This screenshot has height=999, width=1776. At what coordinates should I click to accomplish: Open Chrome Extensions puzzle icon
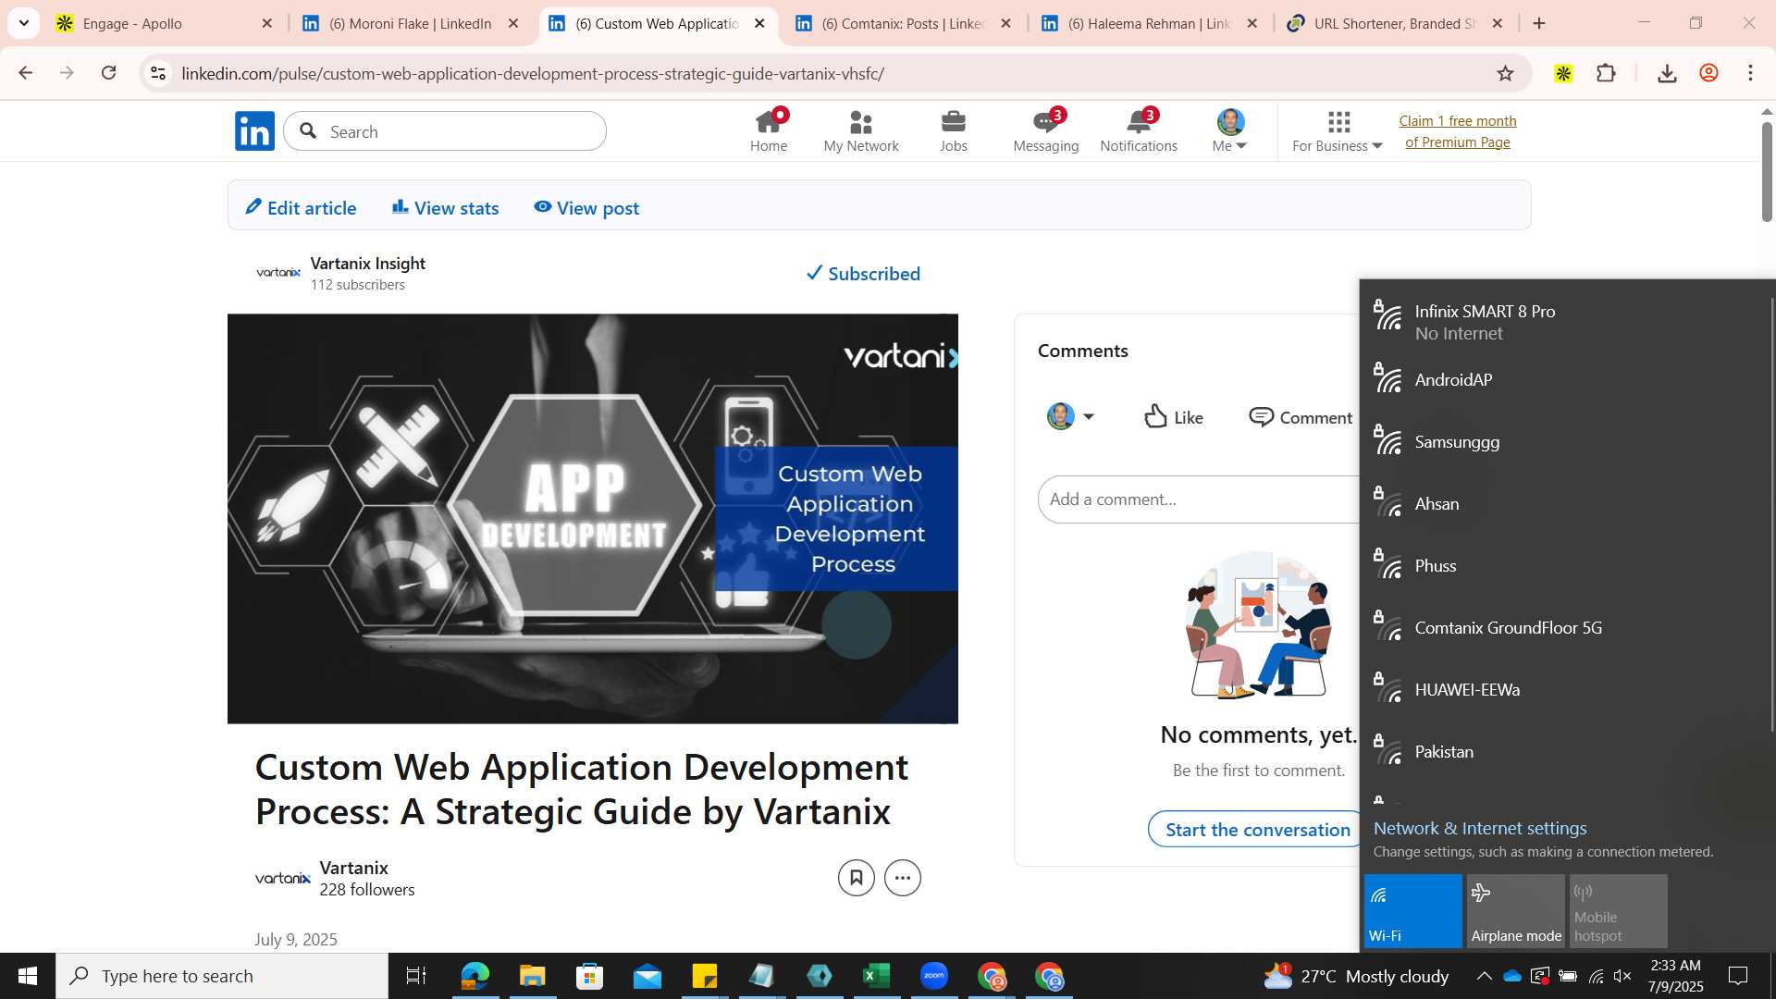(1607, 73)
